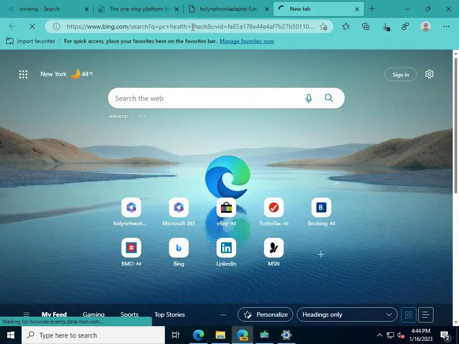
Task: Open Manage favorites now link
Action: pos(247,41)
